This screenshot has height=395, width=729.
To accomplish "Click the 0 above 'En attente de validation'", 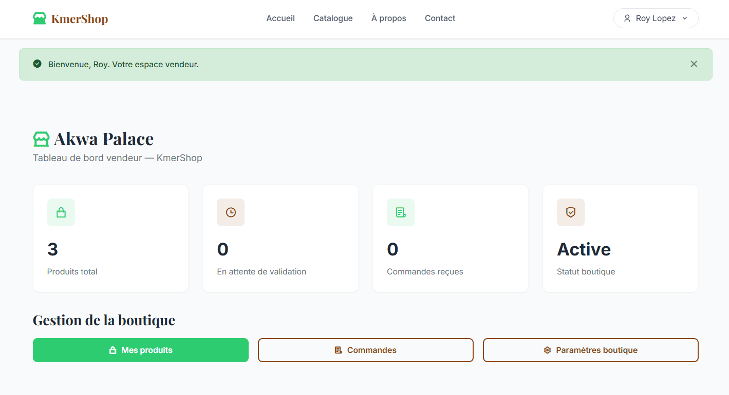I will [222, 249].
